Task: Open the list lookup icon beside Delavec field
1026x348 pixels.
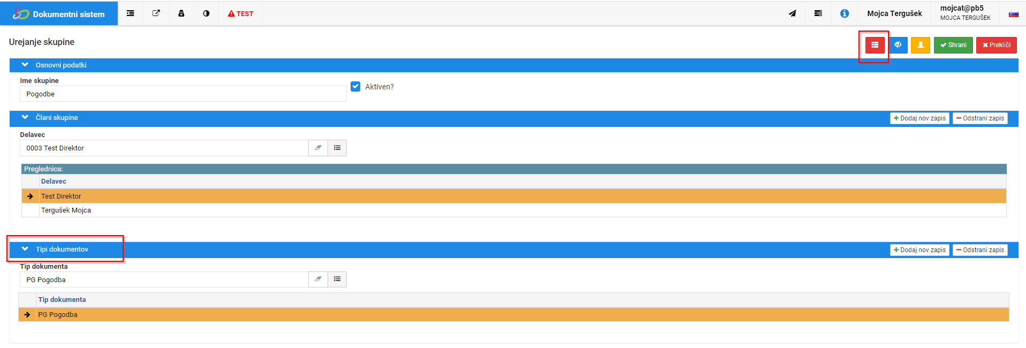Action: pyautogui.click(x=337, y=148)
